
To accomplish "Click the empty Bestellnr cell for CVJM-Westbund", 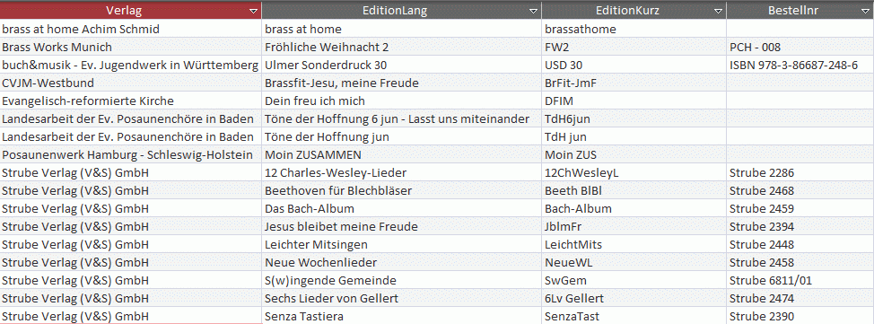I will [x=800, y=83].
